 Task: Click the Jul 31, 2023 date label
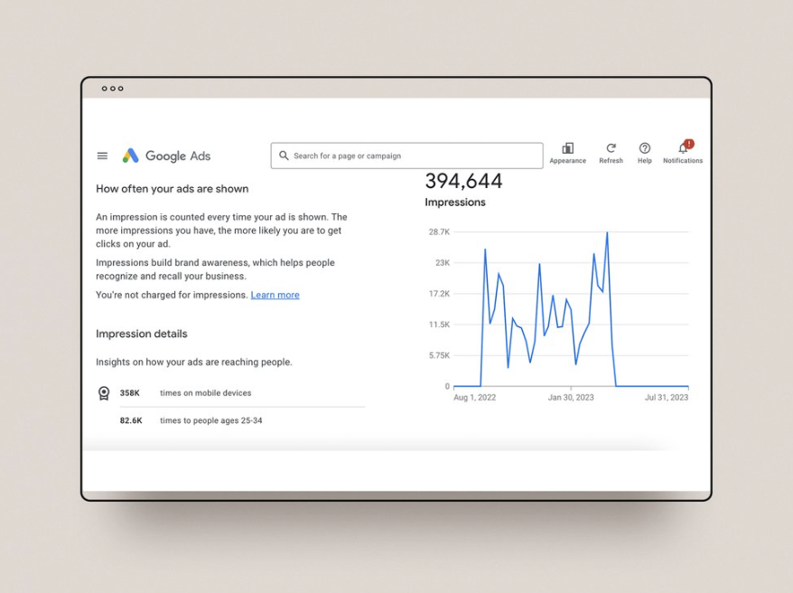[x=667, y=398]
